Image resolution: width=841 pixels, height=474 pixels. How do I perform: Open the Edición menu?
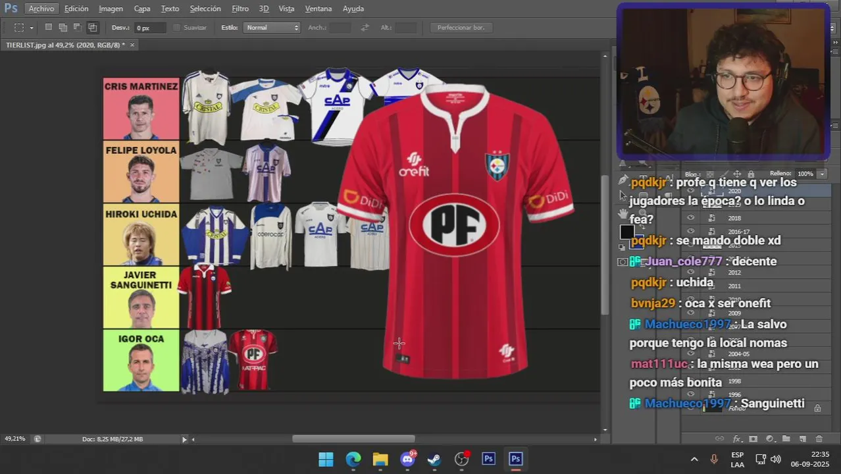click(76, 9)
